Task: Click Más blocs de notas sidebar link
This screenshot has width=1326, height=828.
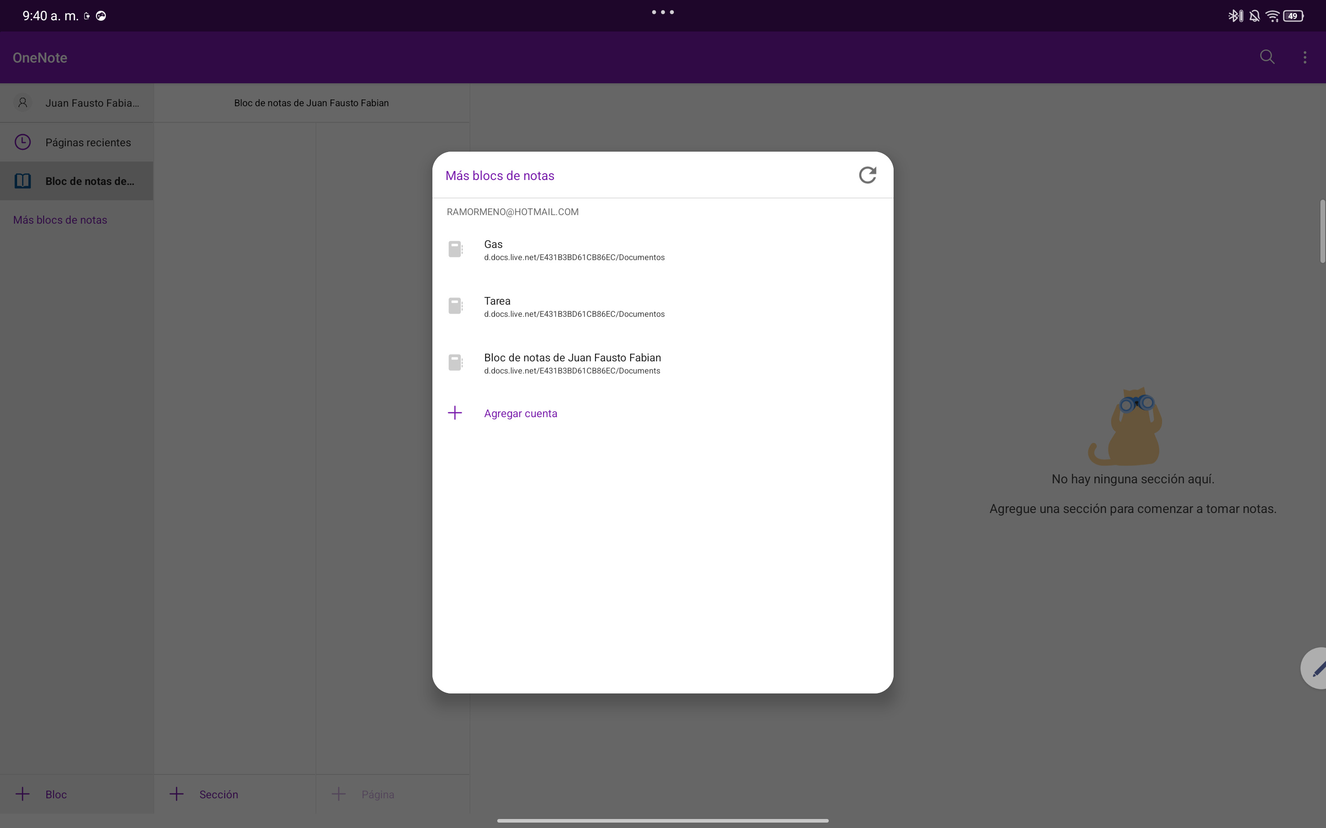Action: coord(60,220)
